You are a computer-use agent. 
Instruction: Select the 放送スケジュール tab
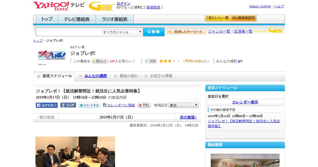point(54,76)
